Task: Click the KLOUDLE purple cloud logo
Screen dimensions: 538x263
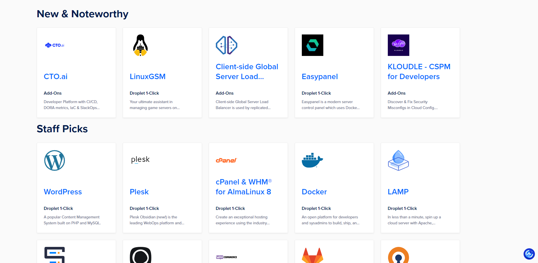Action: tap(399, 45)
